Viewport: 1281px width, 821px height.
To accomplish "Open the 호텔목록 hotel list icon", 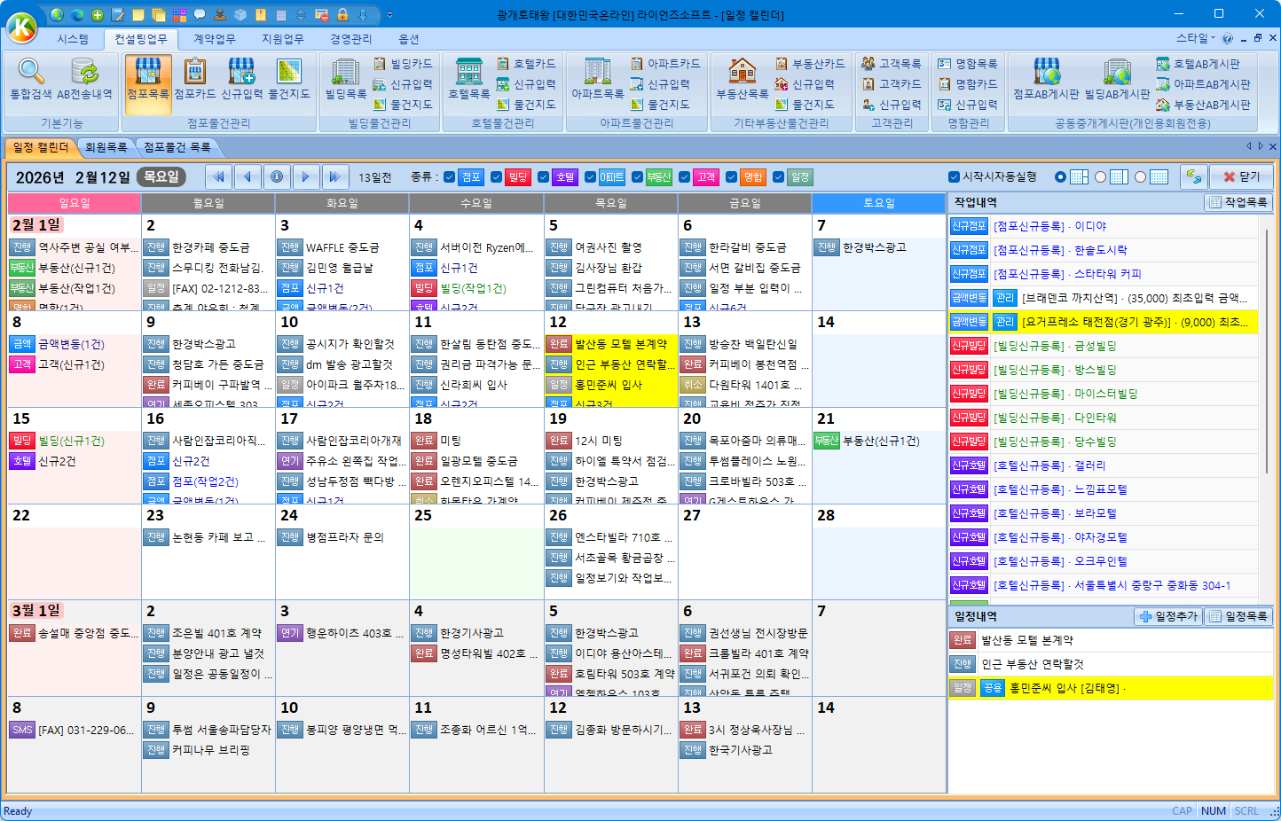I will (x=468, y=79).
